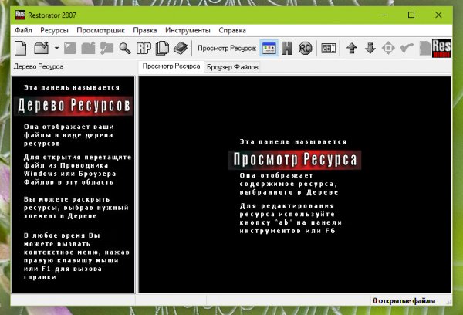Click the Open file folder icon
This screenshot has width=463, height=315.
pyautogui.click(x=42, y=48)
